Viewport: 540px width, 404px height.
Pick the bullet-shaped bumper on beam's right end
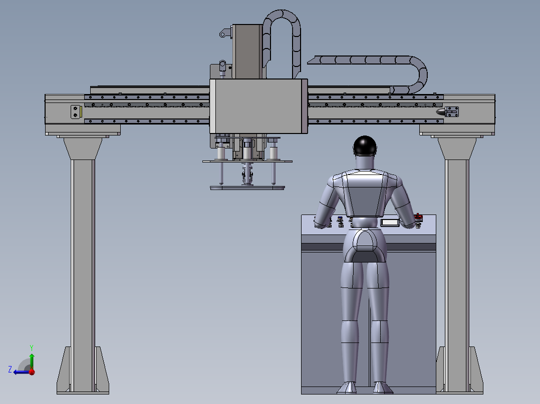[441, 112]
